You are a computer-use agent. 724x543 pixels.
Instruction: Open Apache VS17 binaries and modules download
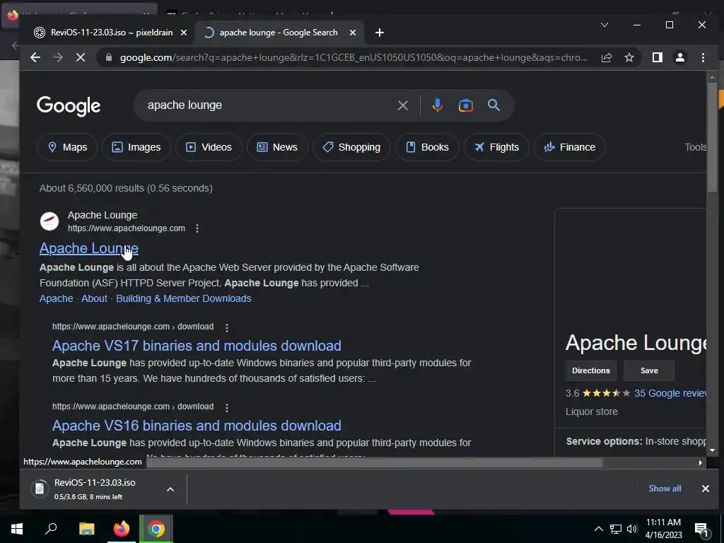click(x=197, y=346)
